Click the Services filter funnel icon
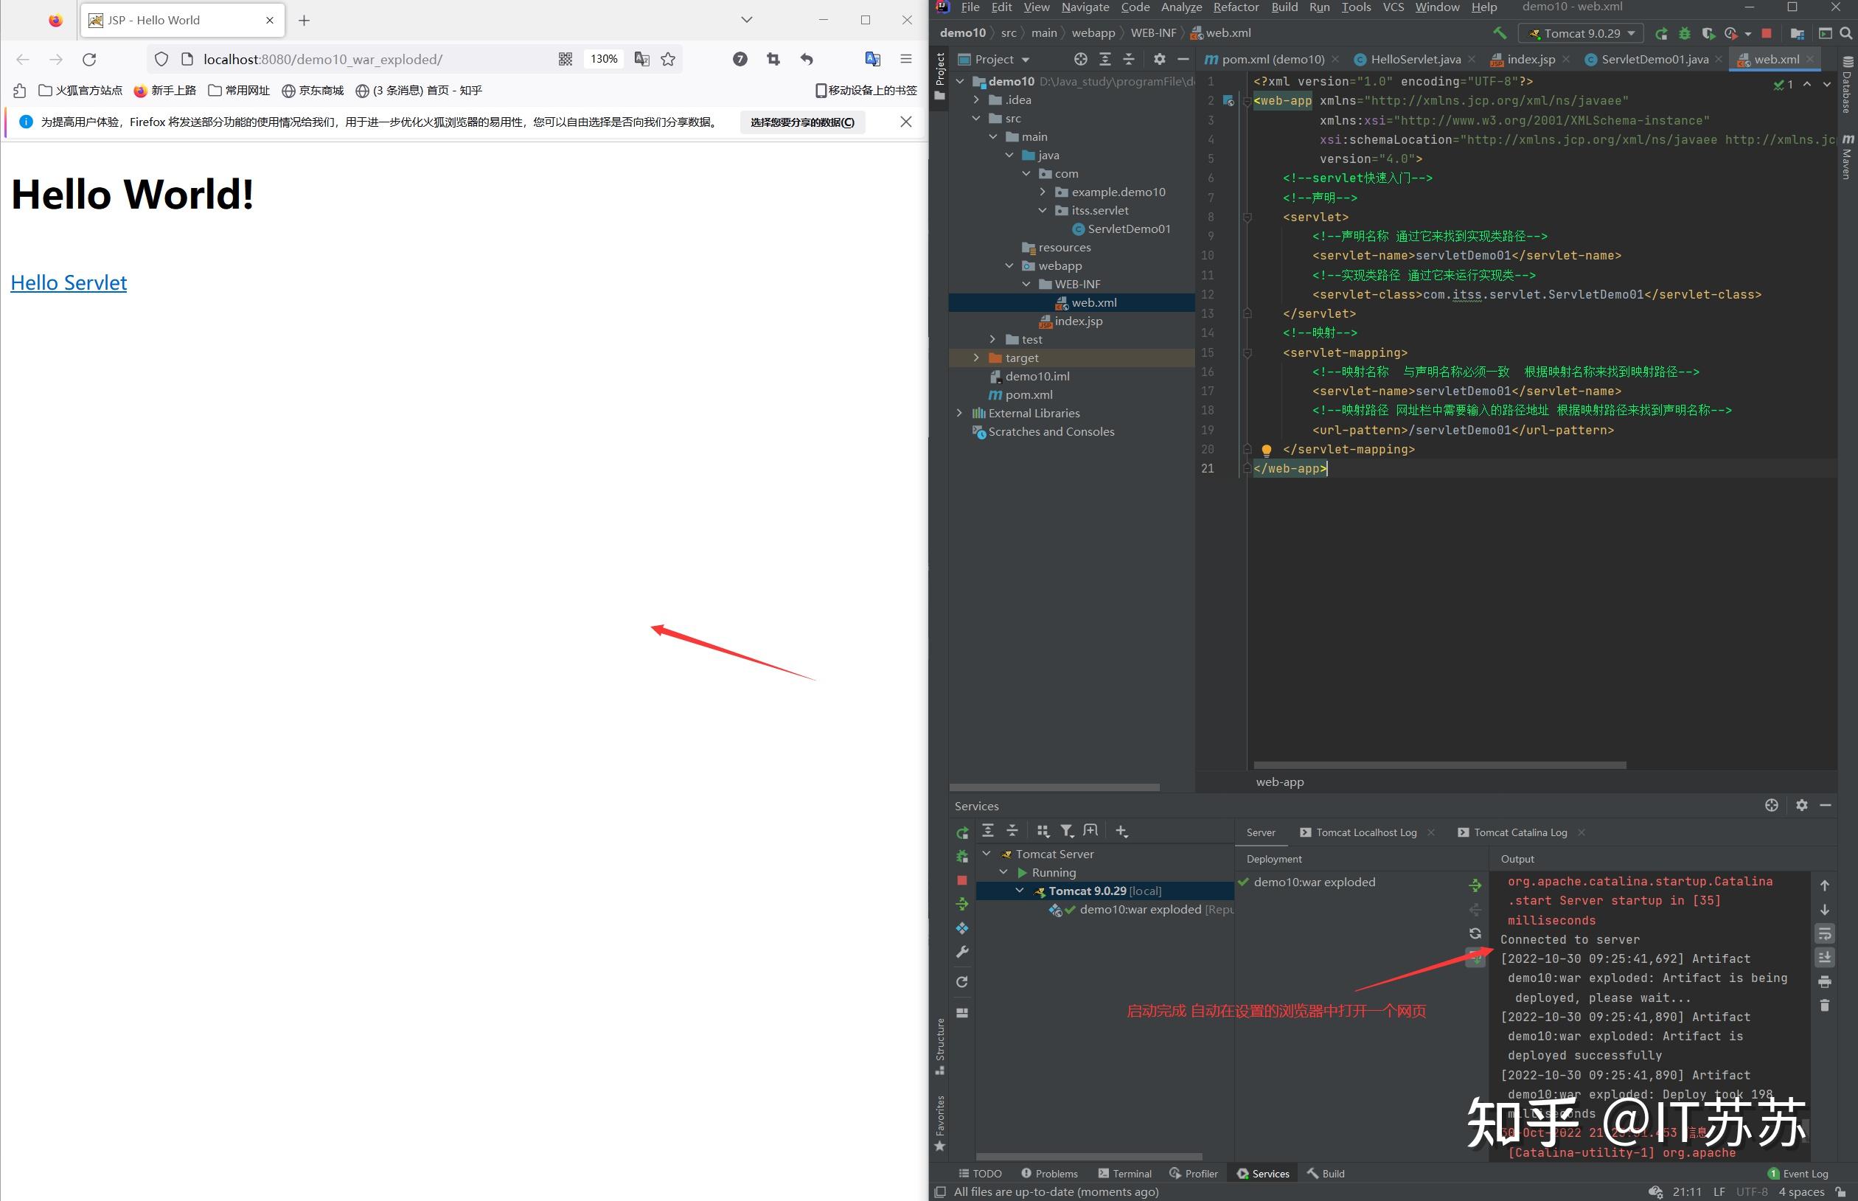The image size is (1858, 1201). point(1067,831)
